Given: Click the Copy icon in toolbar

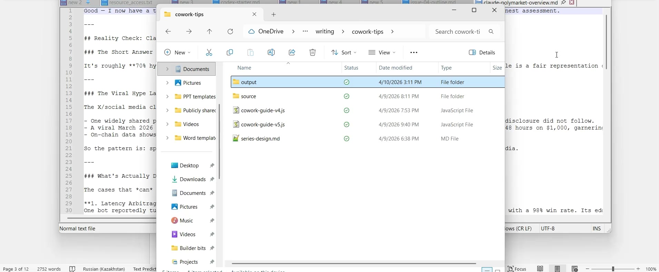Looking at the screenshot, I should click(x=230, y=52).
